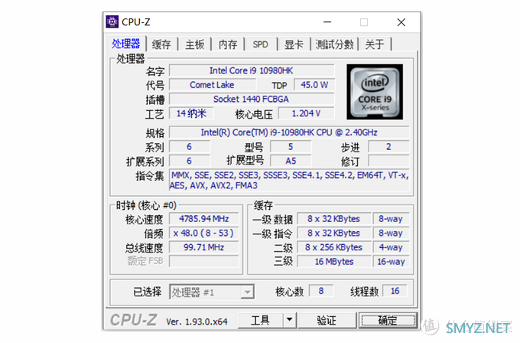Click the 线程数 value 16
This screenshot has height=343, width=520.
click(x=395, y=291)
